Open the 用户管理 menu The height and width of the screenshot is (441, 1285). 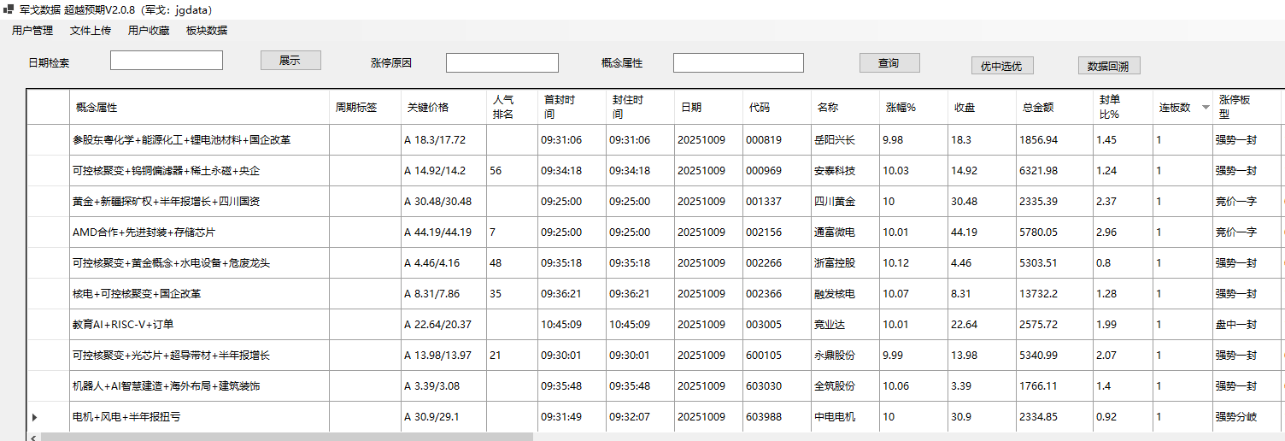pyautogui.click(x=32, y=31)
